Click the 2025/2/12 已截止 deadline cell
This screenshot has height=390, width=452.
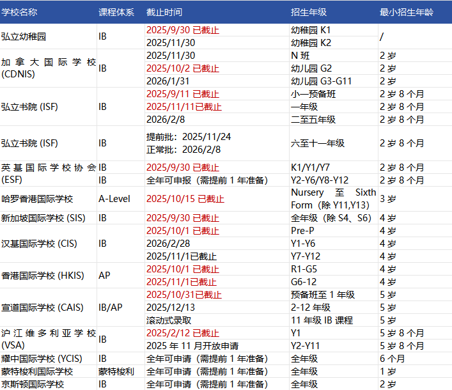coord(217,333)
